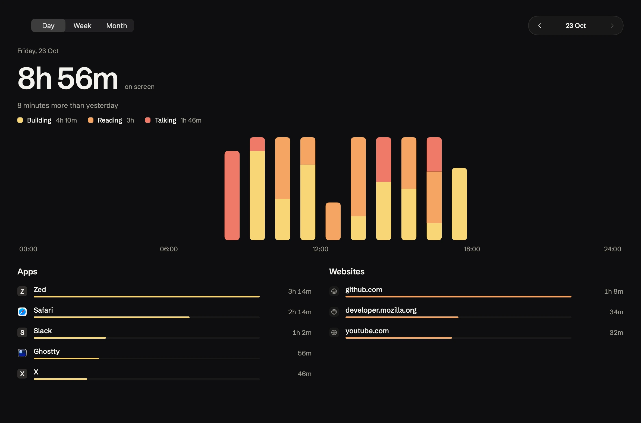Viewport: 641px width, 423px height.
Task: Click the Talking legend color swatch
Action: (x=148, y=120)
